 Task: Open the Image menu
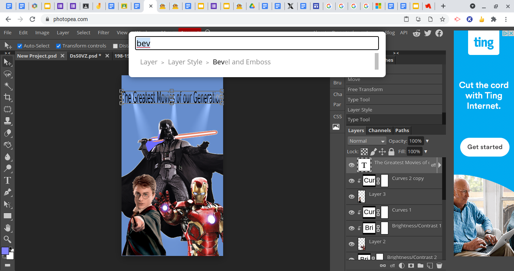click(42, 33)
